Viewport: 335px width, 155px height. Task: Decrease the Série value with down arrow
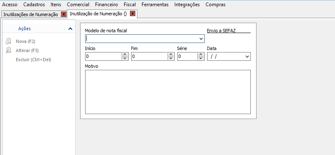pos(201,58)
